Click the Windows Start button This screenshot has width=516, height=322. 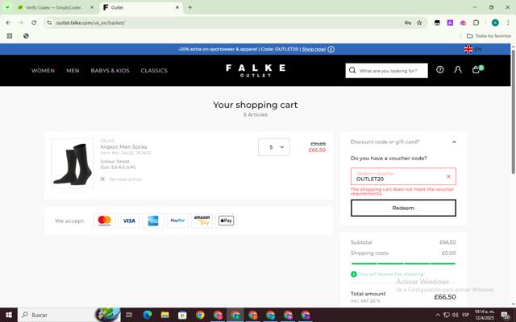pyautogui.click(x=9, y=315)
